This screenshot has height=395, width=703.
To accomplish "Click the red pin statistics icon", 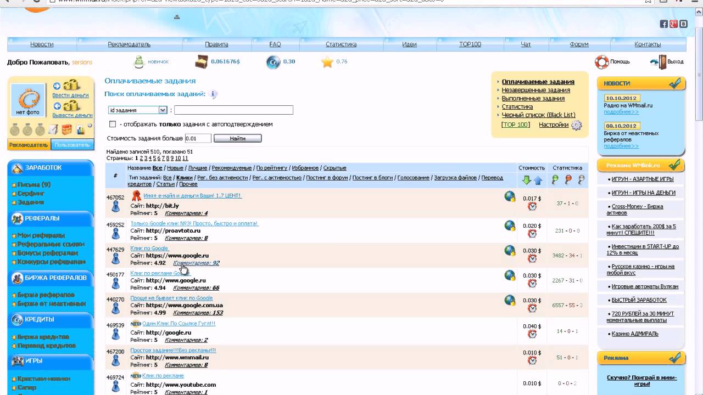I will 568,179.
